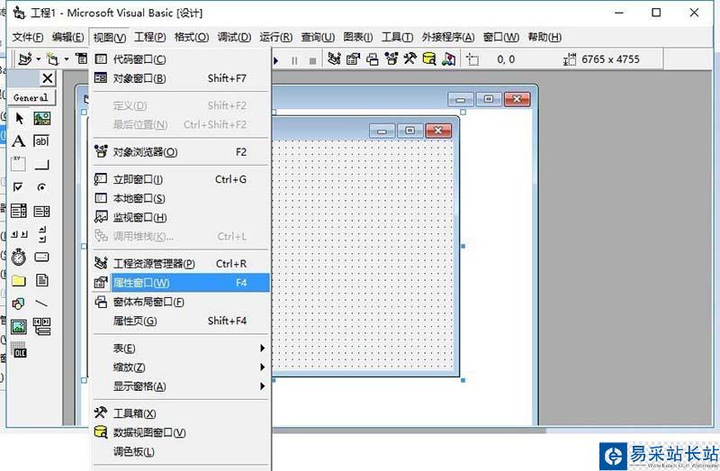Choose 调色板(L) menu entry
The height and width of the screenshot is (471, 720).
pos(182,451)
